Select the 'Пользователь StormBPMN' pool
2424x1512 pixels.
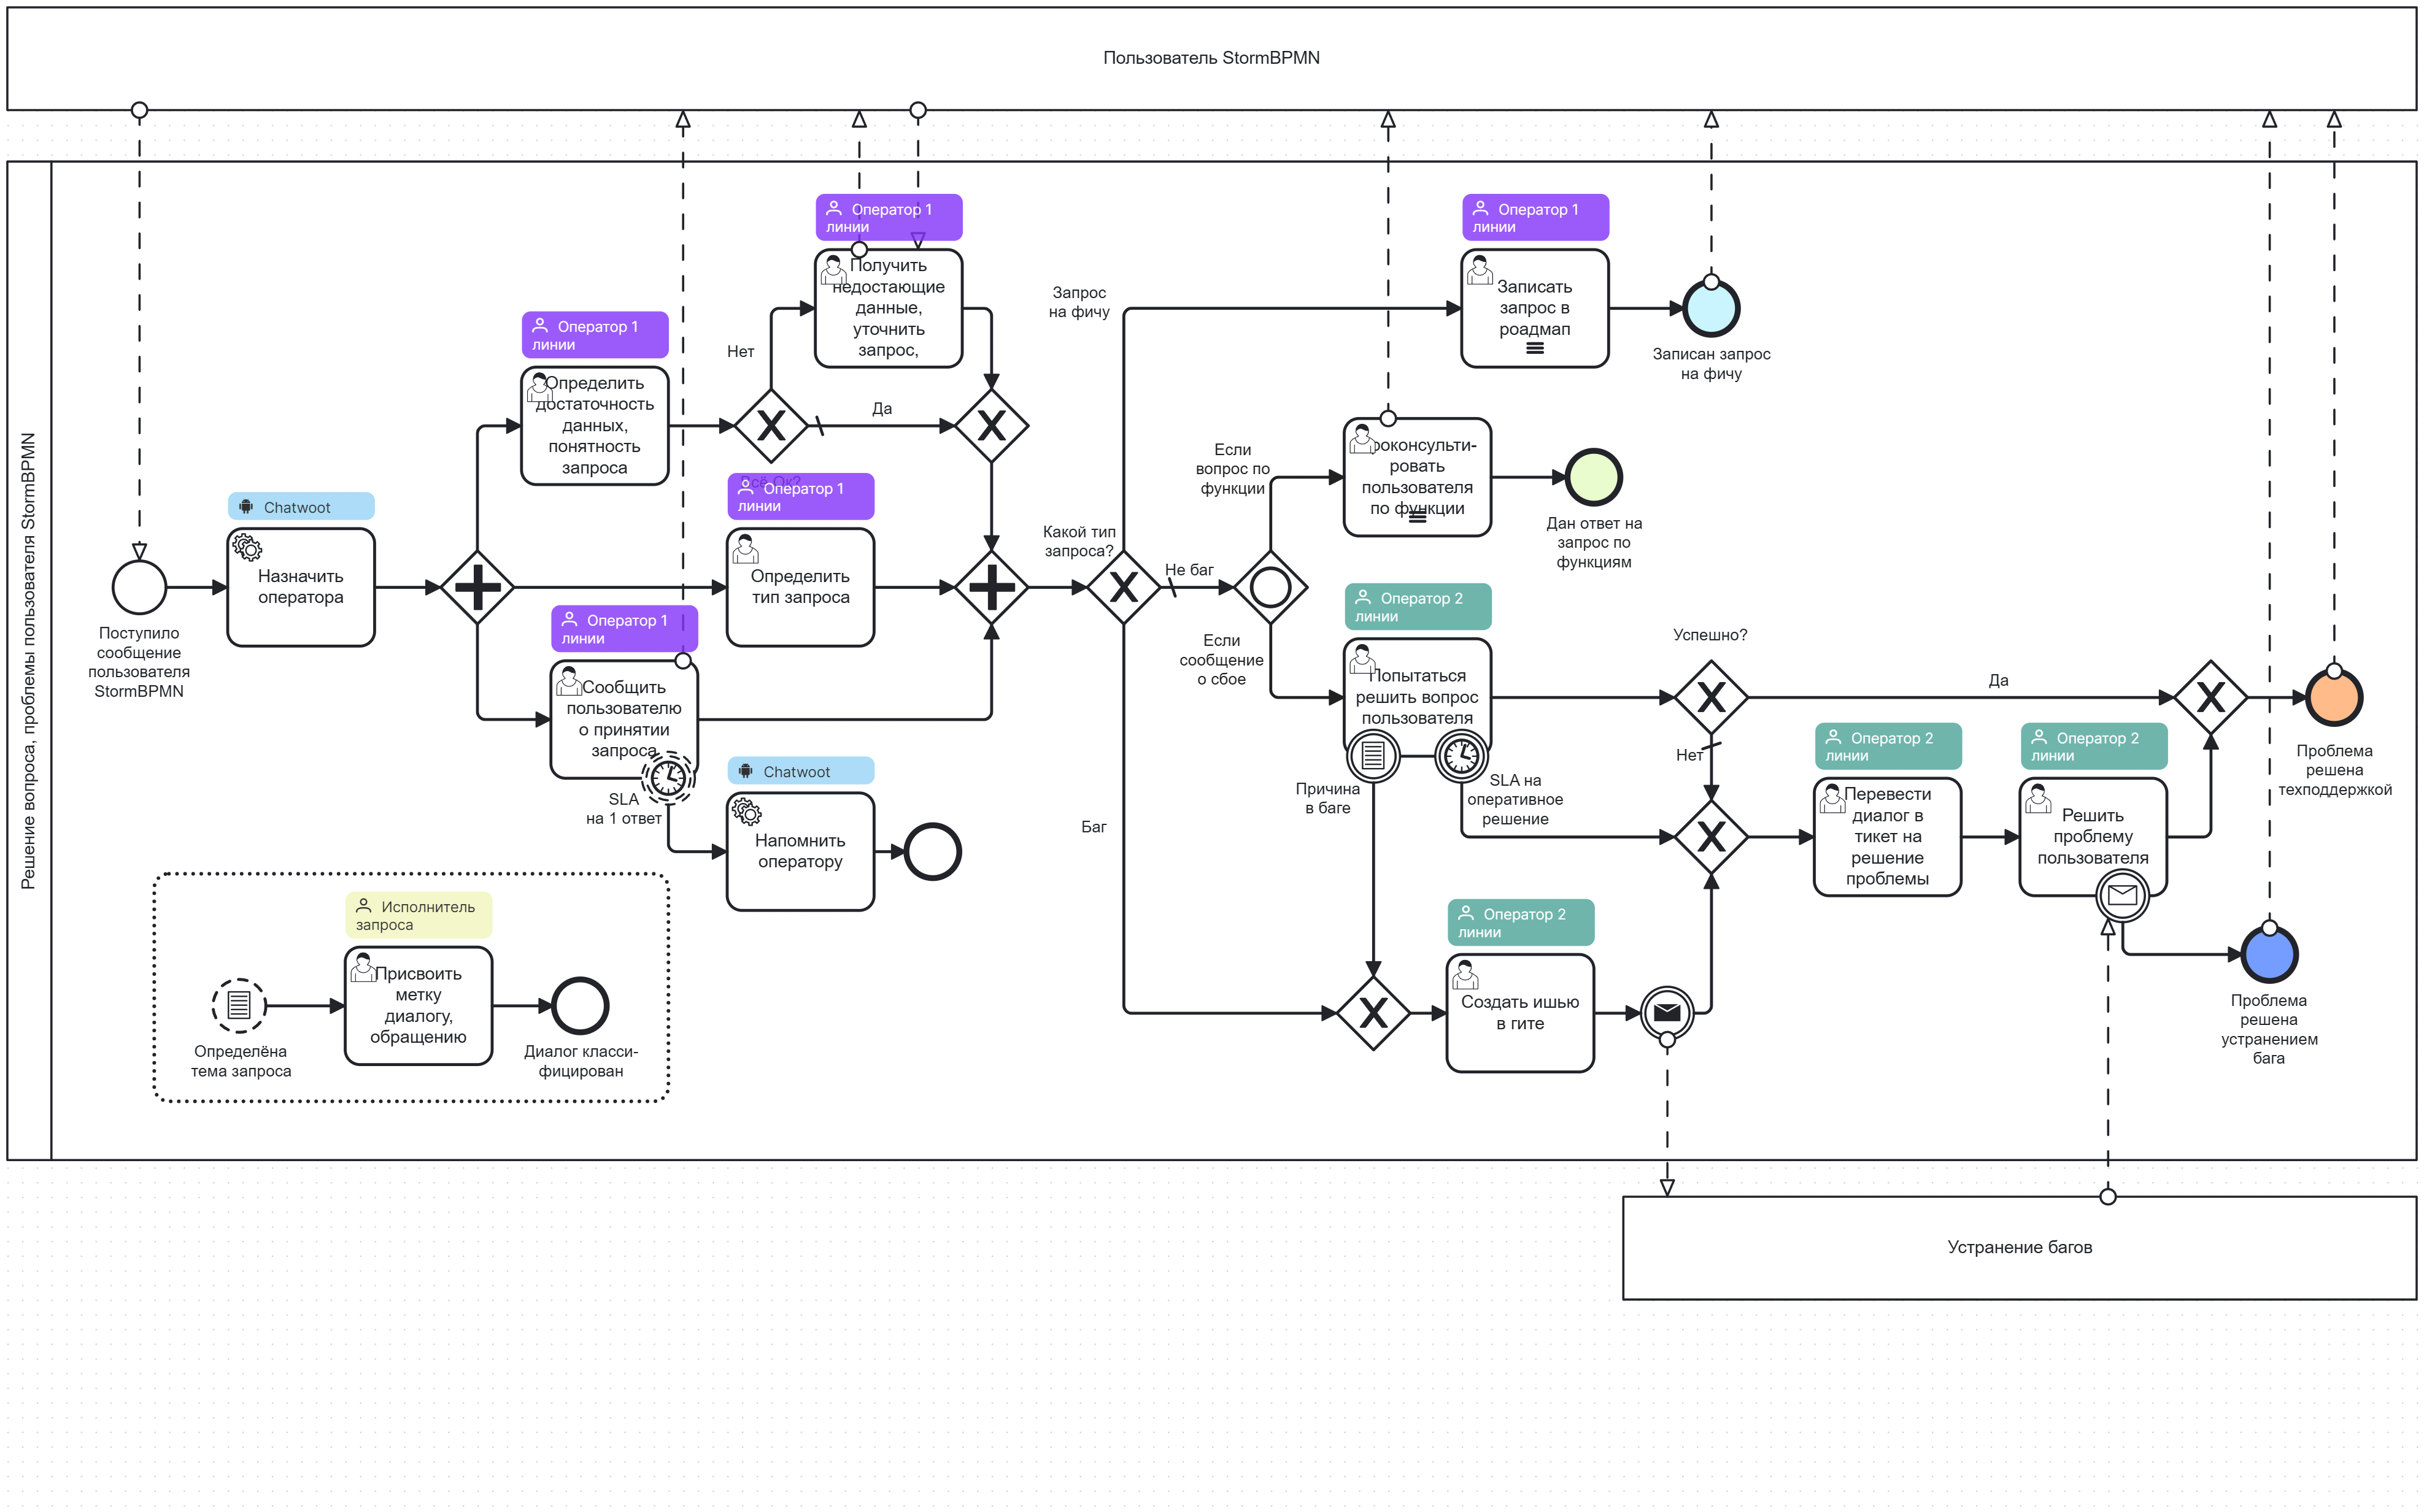click(1211, 58)
